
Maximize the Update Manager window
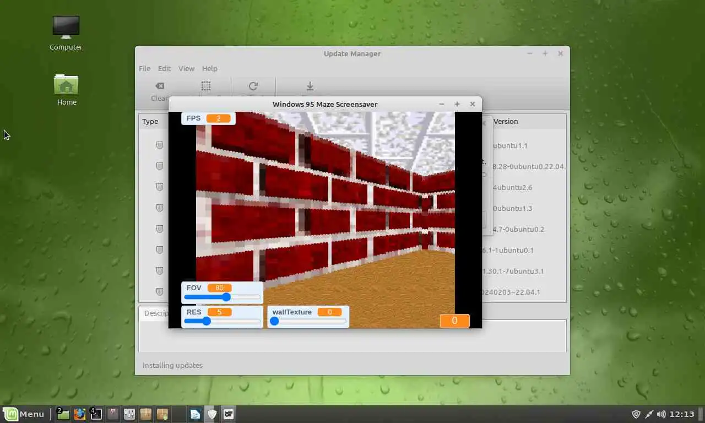point(545,53)
